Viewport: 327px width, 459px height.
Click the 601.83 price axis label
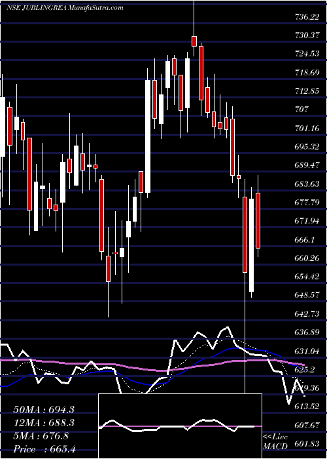click(307, 444)
